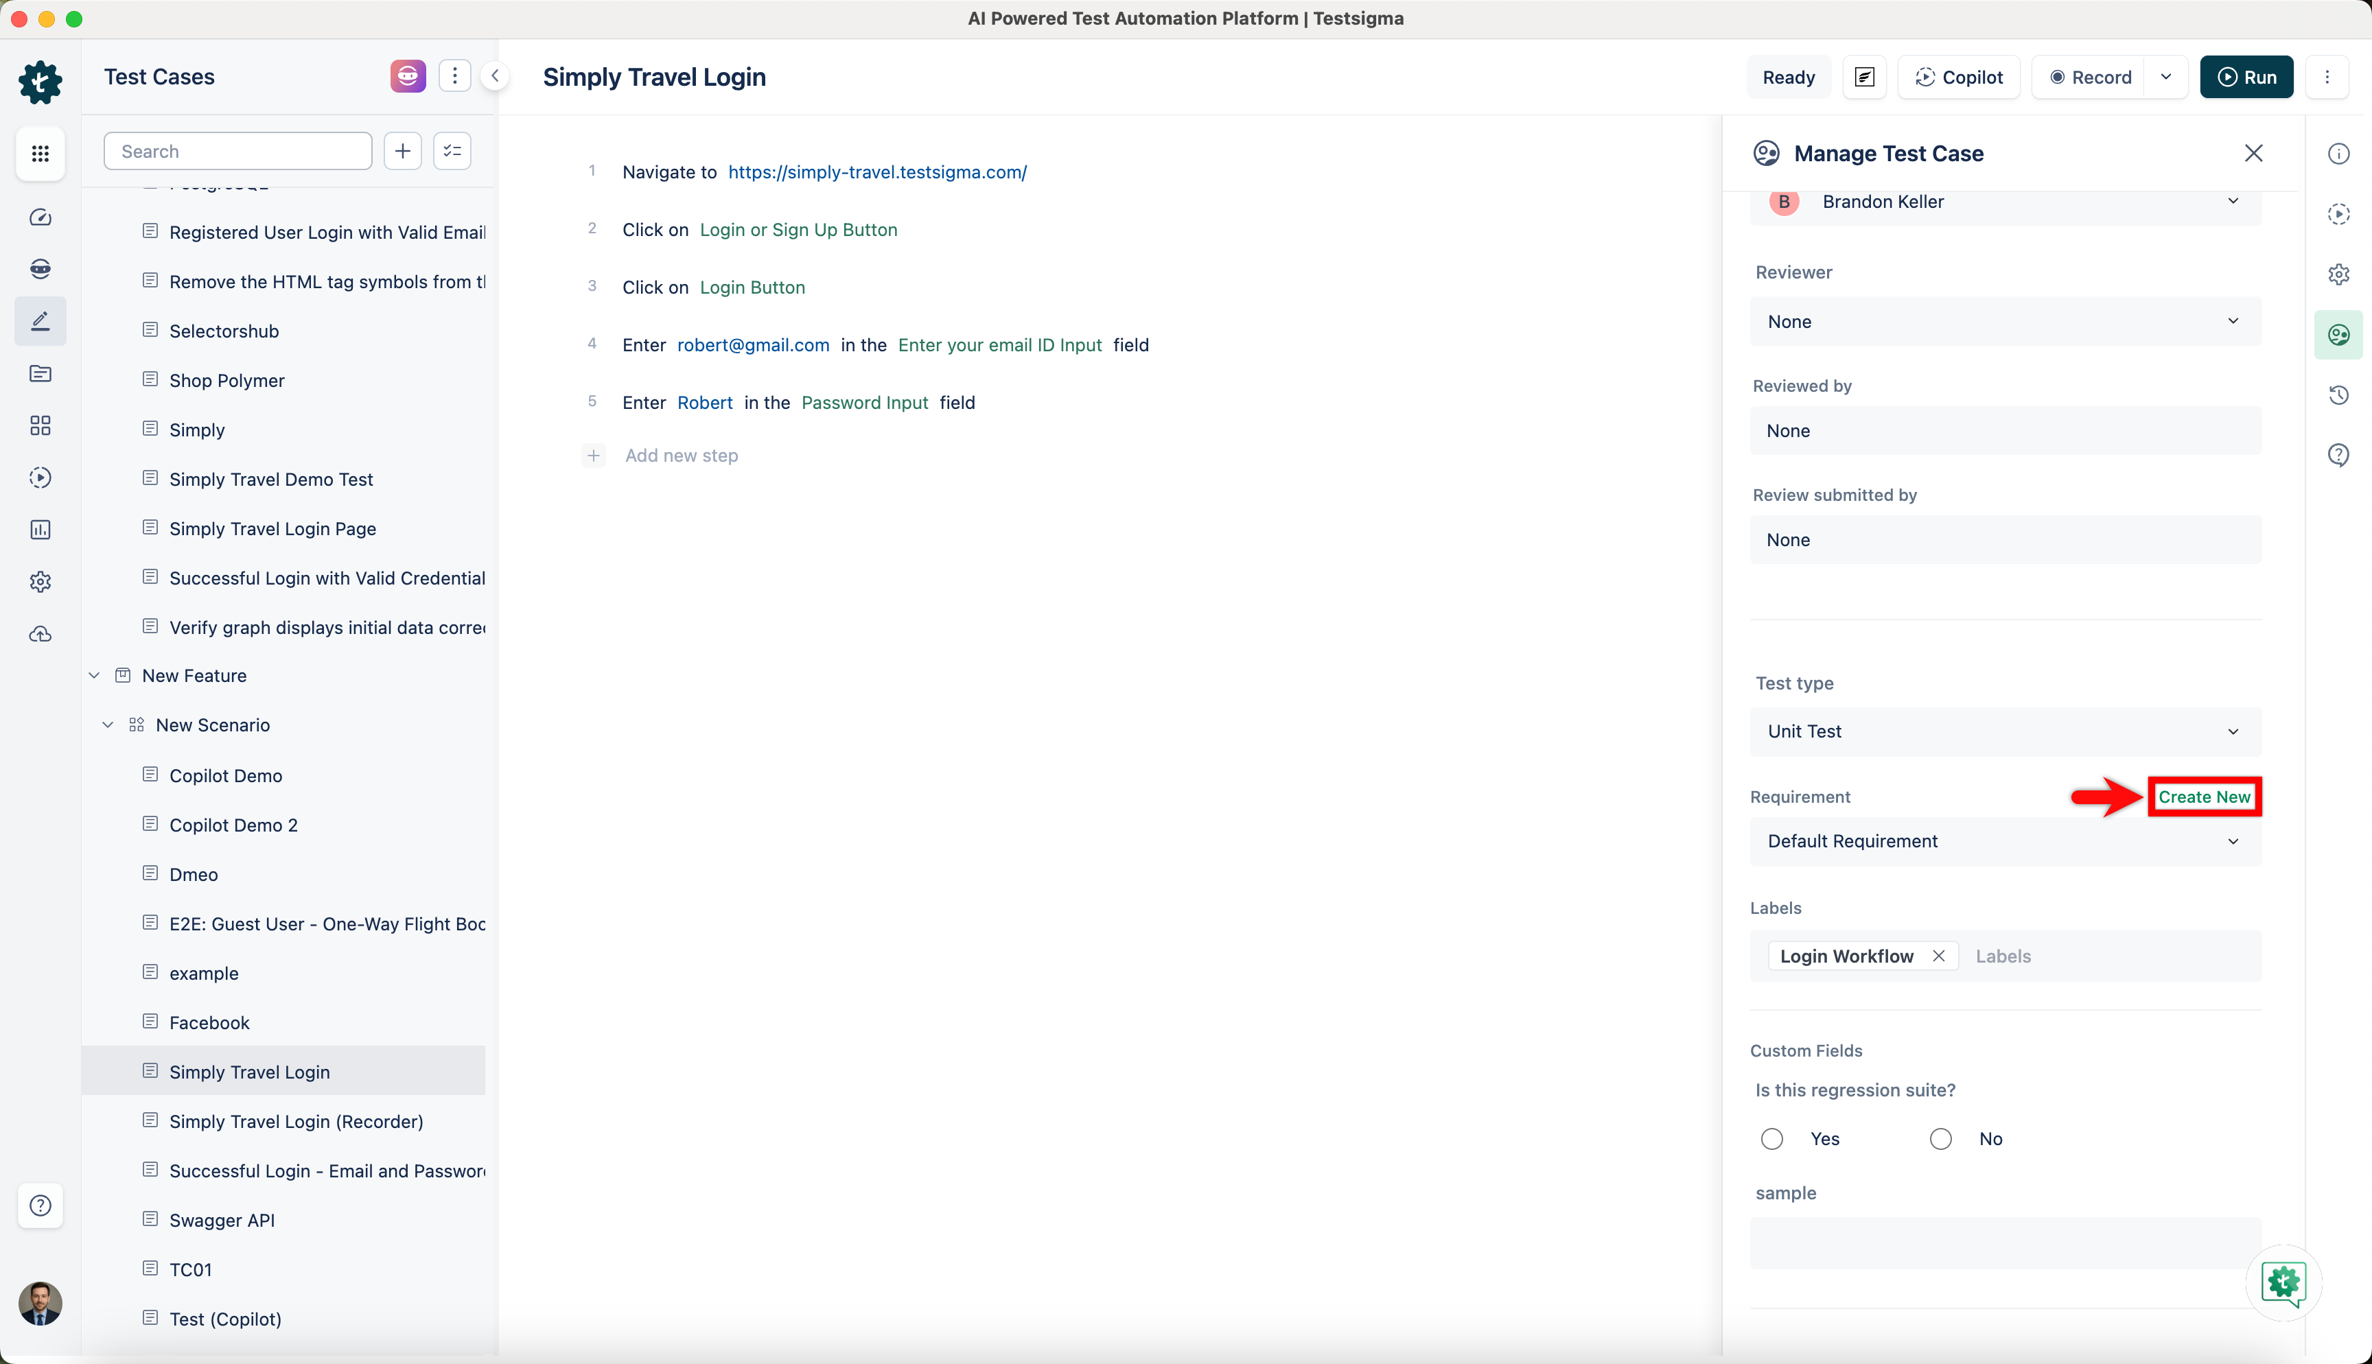Open the help icon in right rail
This screenshot has height=1364, width=2372.
click(2339, 456)
